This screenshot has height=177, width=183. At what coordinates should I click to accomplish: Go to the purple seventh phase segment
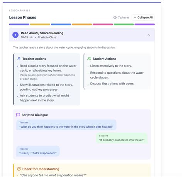[145, 24]
